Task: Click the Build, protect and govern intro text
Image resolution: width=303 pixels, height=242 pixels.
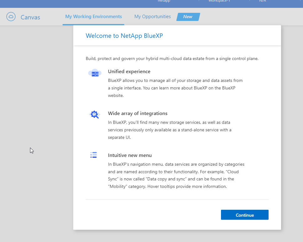Action: coord(172,58)
